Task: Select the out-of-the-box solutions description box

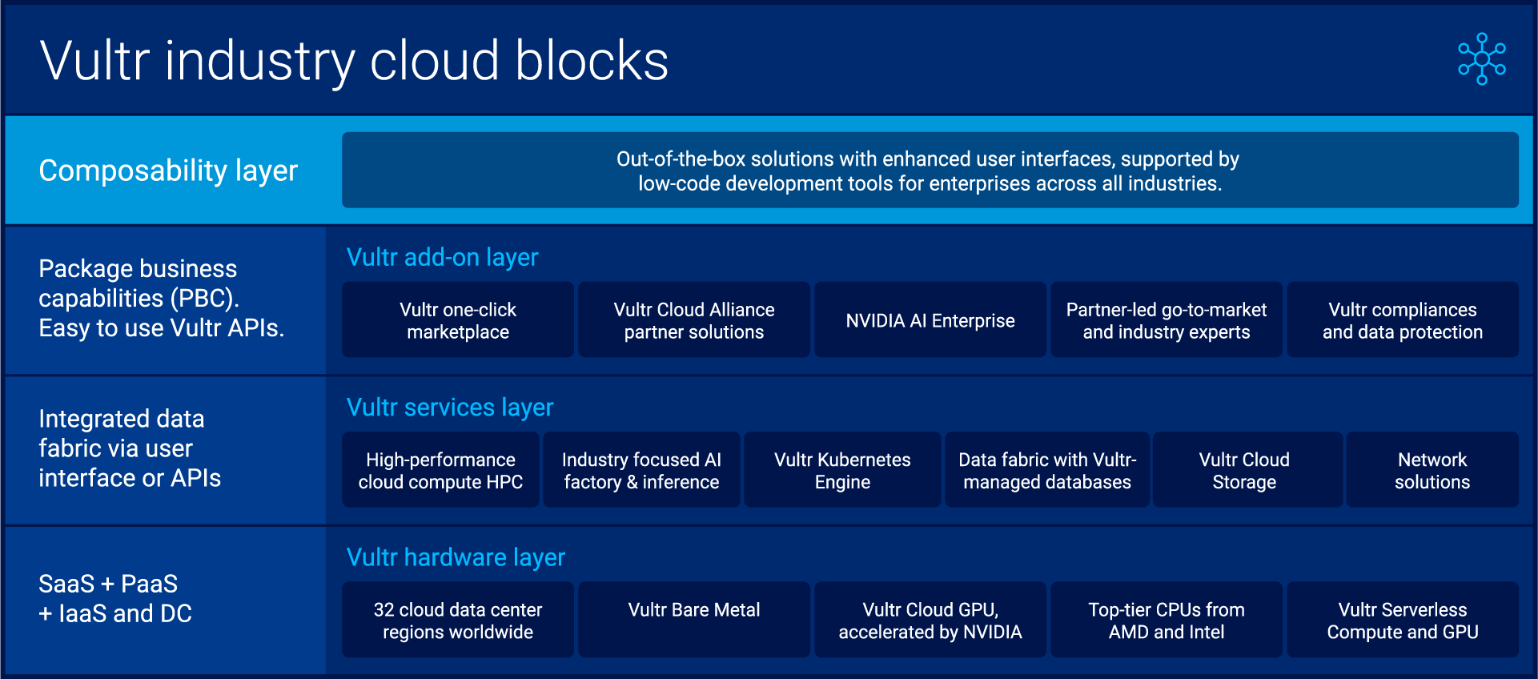Action: [930, 171]
